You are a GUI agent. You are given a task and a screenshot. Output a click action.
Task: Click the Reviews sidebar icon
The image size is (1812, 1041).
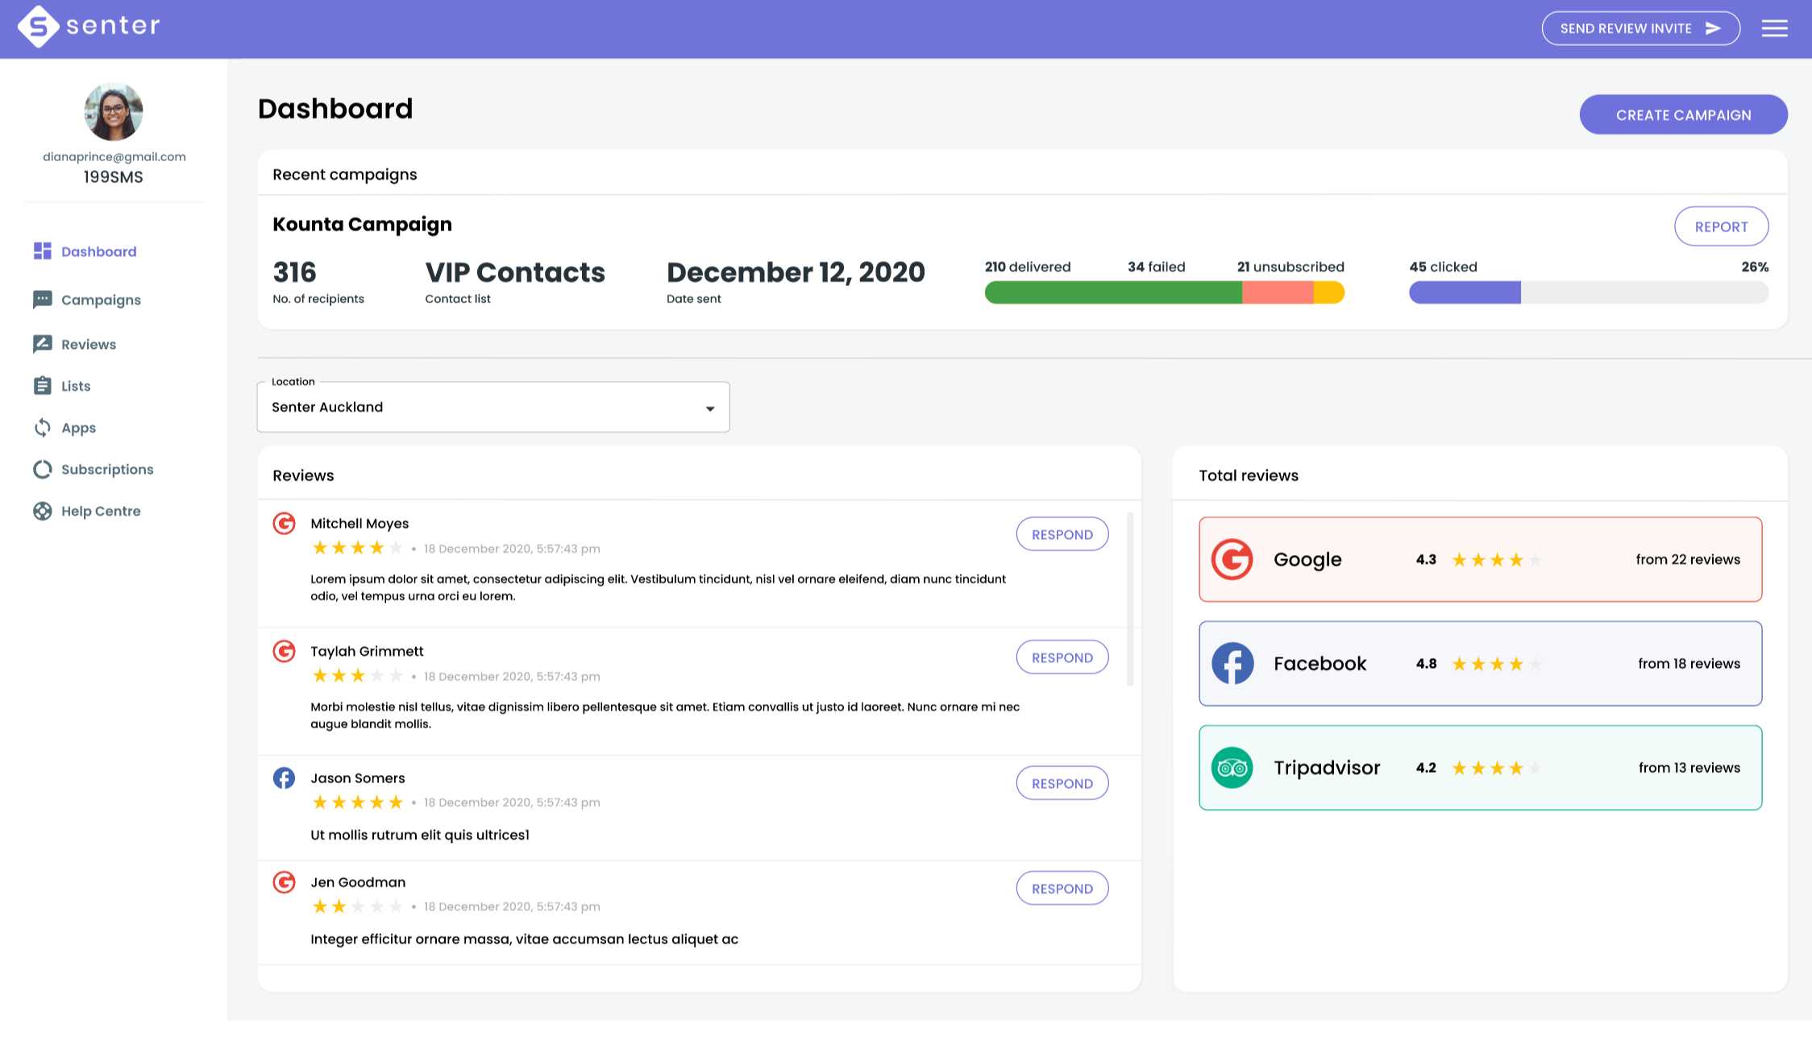tap(42, 344)
